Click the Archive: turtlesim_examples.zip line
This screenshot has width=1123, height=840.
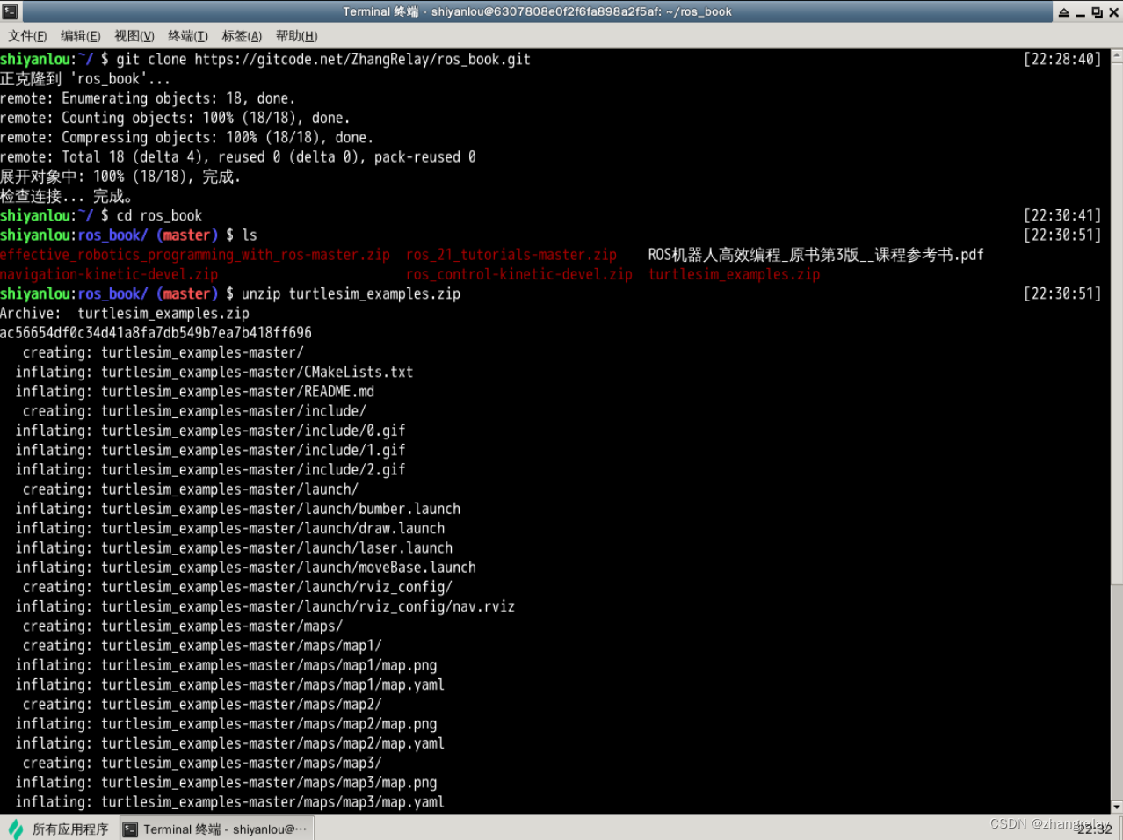pos(125,314)
